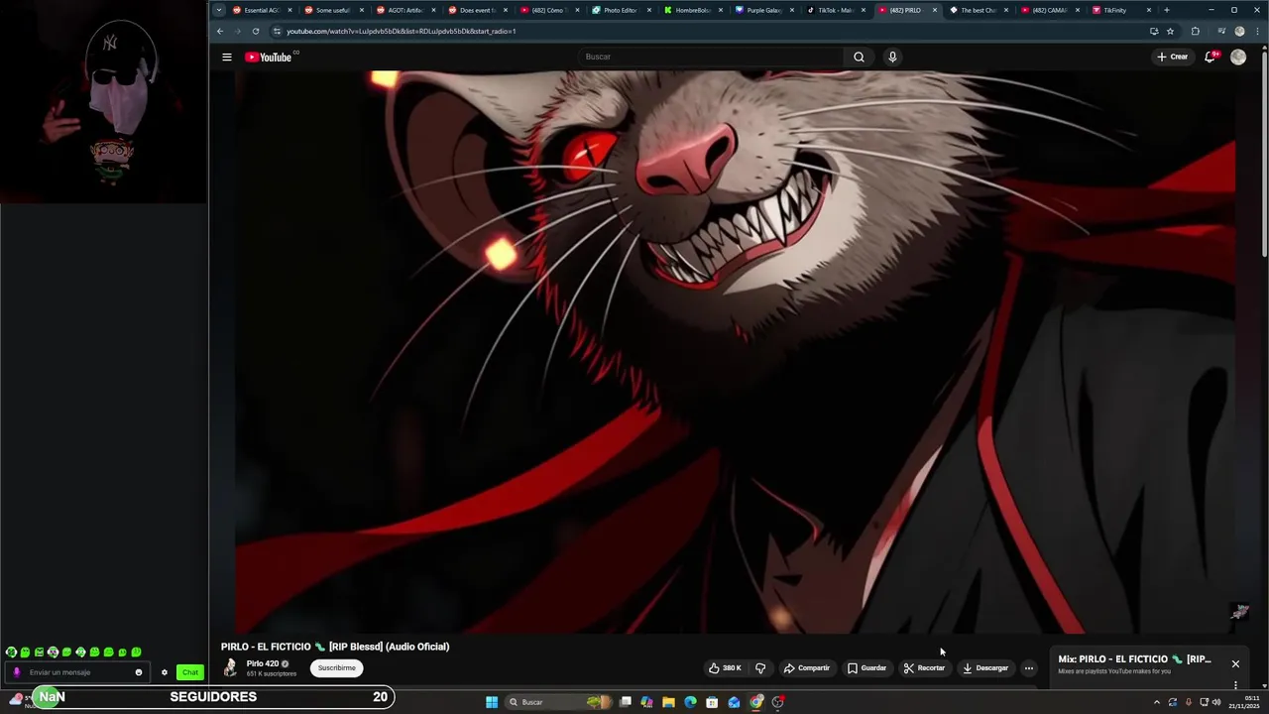This screenshot has height=714, width=1269.
Task: Open the YouTube account avatar menu
Action: [1238, 57]
